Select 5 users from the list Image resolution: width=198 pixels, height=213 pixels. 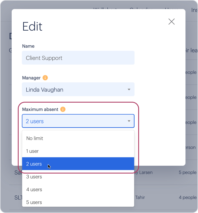78,202
